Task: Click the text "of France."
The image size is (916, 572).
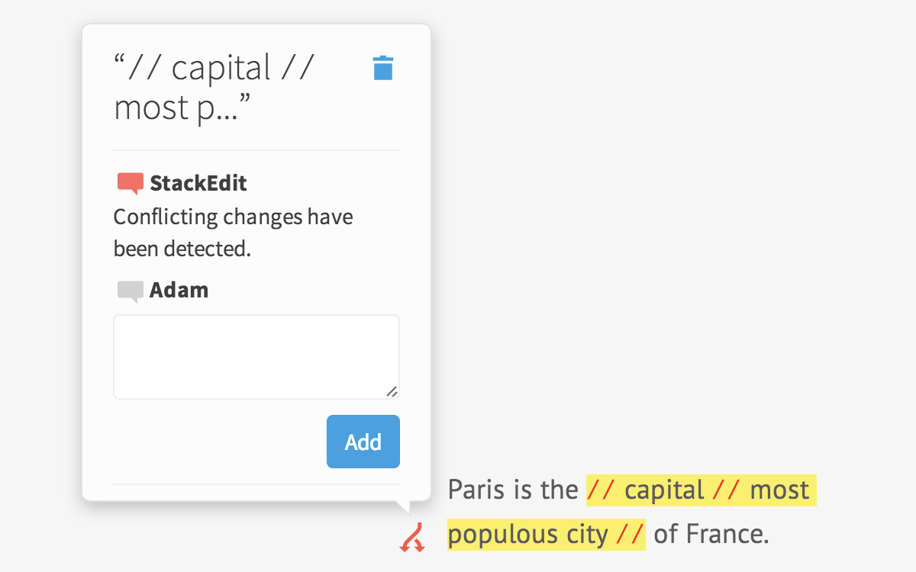Action: click(x=711, y=534)
